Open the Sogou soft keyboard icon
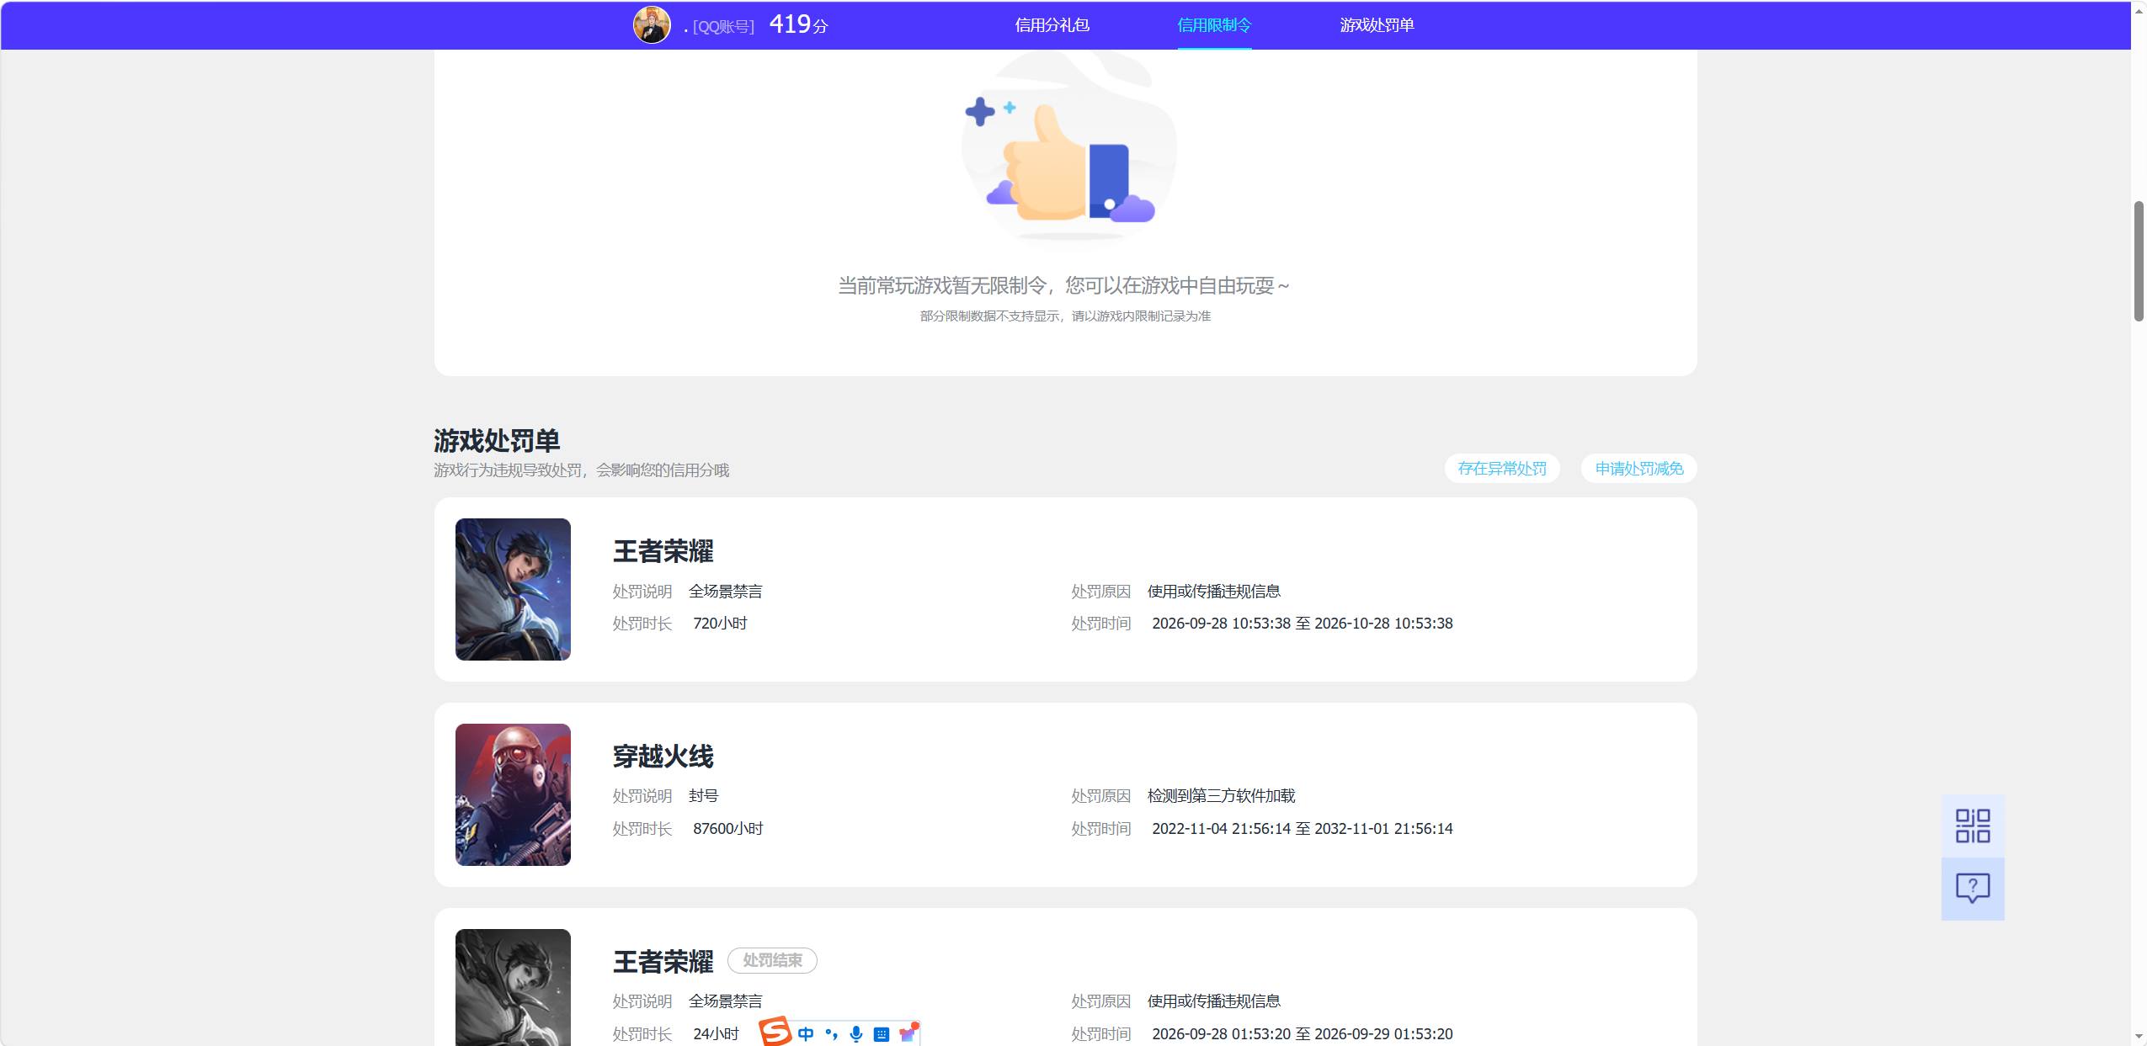Image resolution: width=2147 pixels, height=1046 pixels. pyautogui.click(x=882, y=1034)
